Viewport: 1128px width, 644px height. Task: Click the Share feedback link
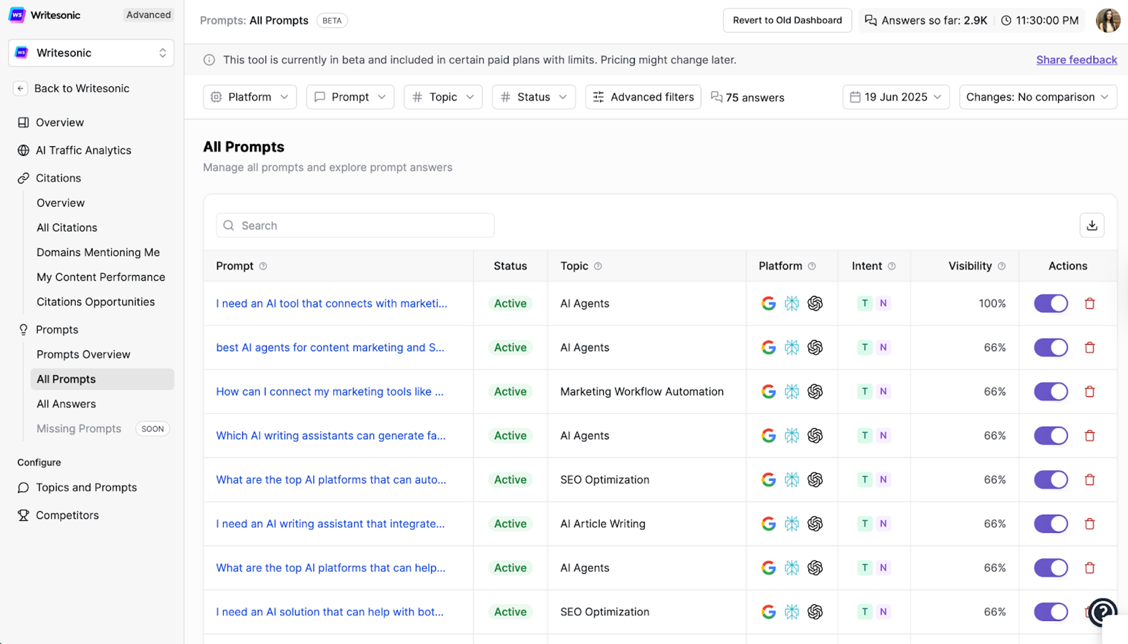tap(1076, 60)
